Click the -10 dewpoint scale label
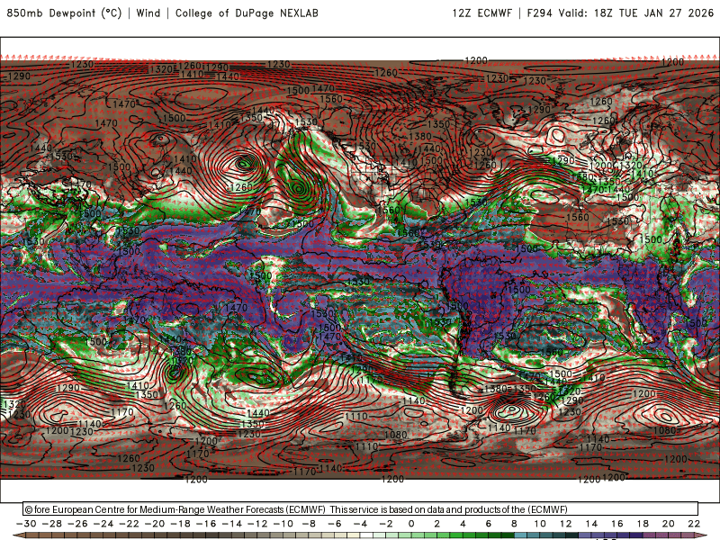This screenshot has width=720, height=540. pos(283,524)
